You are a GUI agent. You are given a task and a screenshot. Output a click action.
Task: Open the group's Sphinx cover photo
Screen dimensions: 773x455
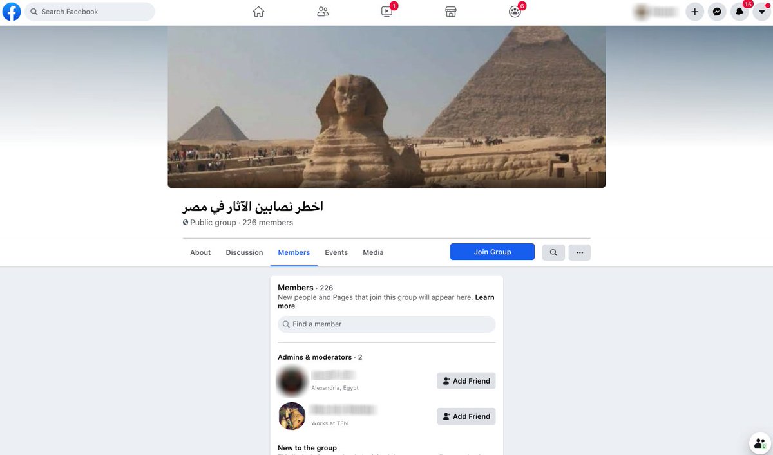tap(386, 107)
